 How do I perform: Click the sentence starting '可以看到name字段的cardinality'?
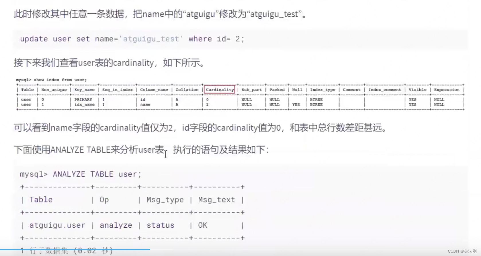pyautogui.click(x=201, y=127)
